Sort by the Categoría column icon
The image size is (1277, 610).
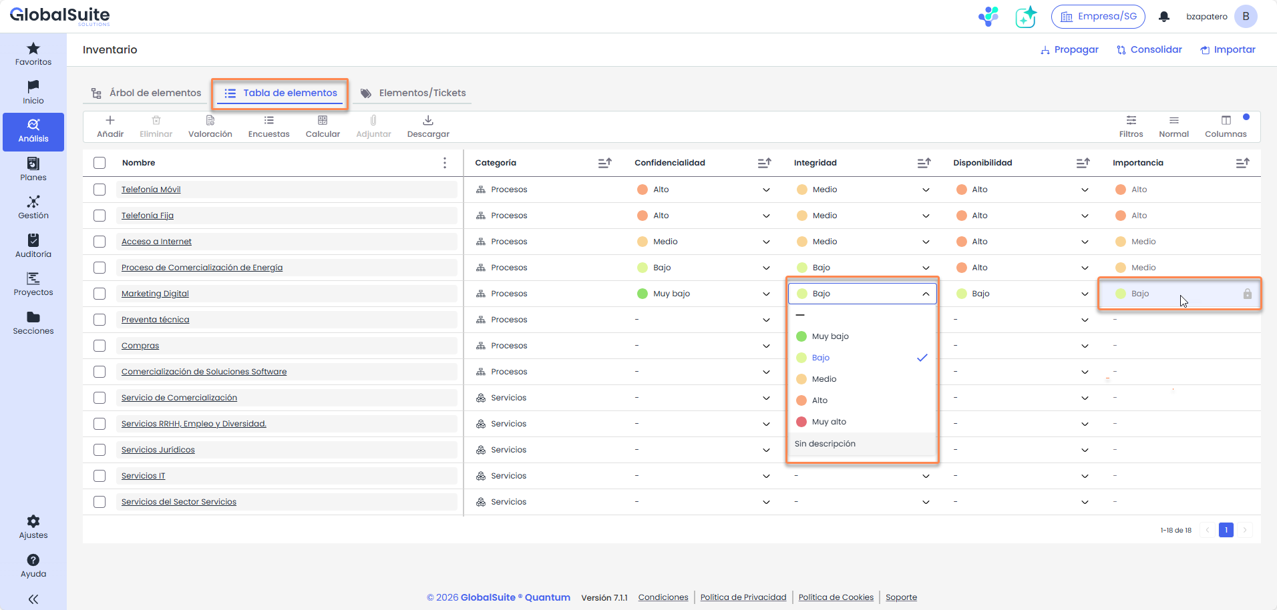[x=604, y=163]
